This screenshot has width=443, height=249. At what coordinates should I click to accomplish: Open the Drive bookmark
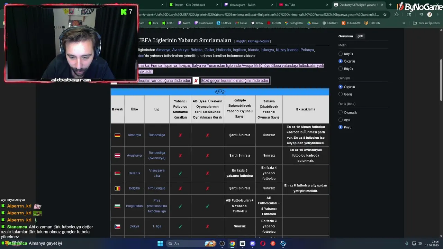pyautogui.click(x=313, y=23)
